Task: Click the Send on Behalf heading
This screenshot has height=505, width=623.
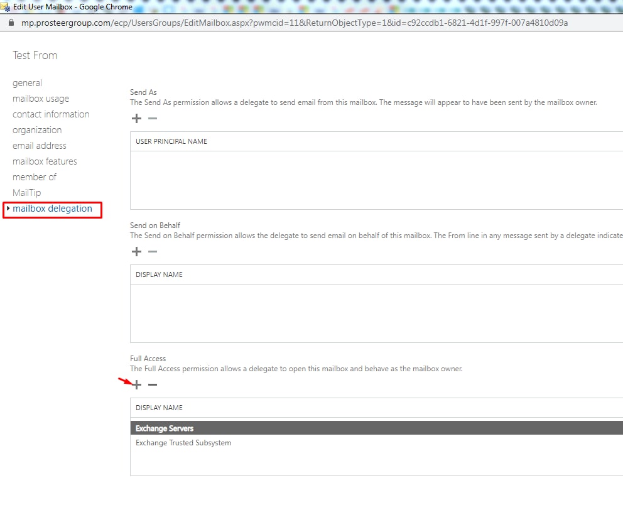Action: [x=155, y=225]
